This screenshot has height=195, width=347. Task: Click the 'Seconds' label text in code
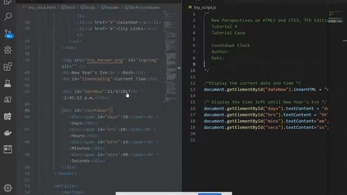pyautogui.click(x=80, y=161)
